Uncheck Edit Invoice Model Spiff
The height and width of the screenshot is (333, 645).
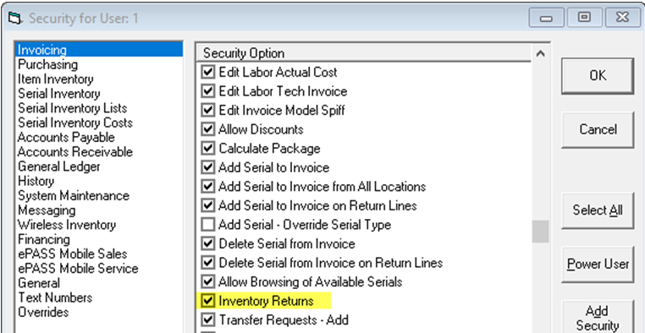coord(208,111)
